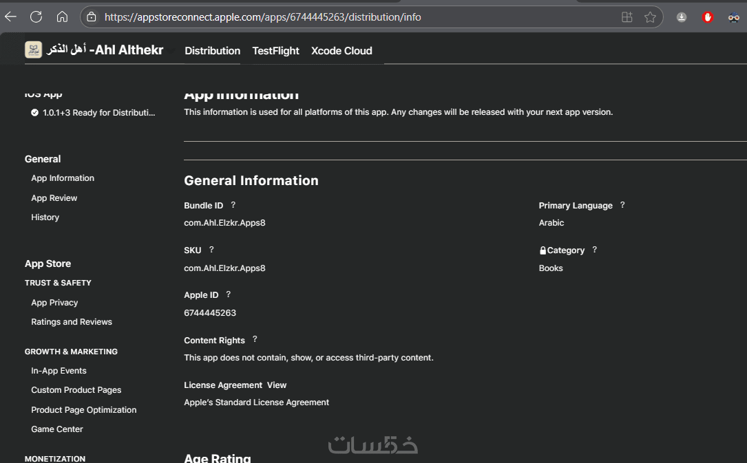Screen dimensions: 747x463
Task: Open the Distribution tab
Action: (x=212, y=51)
